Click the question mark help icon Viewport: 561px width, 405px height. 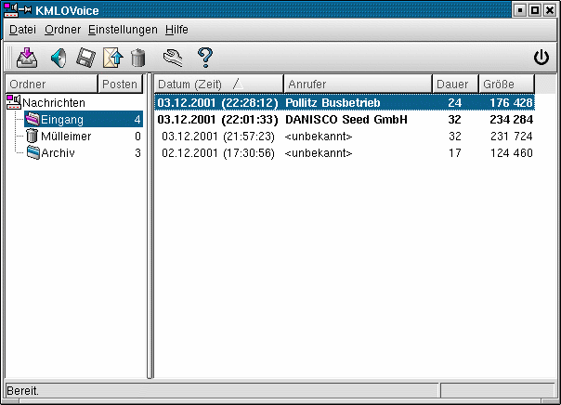pos(205,58)
